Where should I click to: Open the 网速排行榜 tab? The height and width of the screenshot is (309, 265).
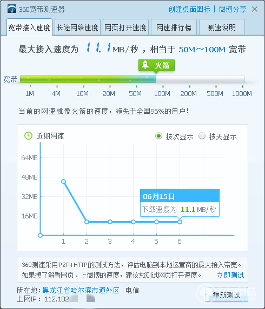tap(174, 28)
